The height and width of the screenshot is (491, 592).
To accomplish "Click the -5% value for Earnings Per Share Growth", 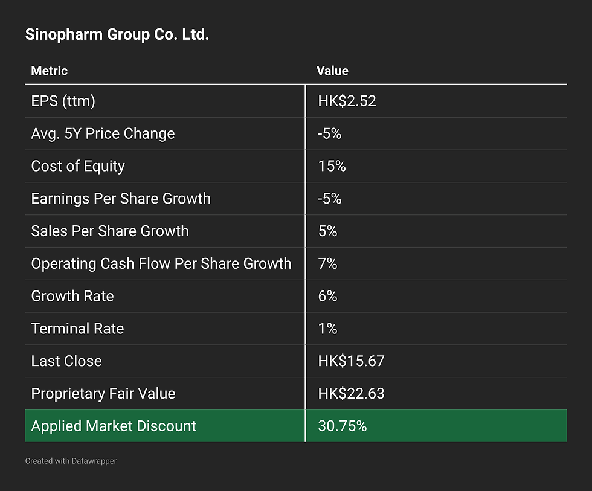I will coord(330,199).
